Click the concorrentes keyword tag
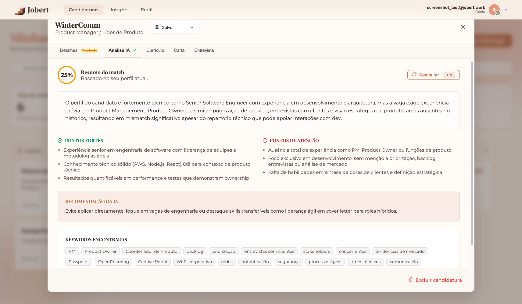This screenshot has height=304, width=522. (x=353, y=251)
